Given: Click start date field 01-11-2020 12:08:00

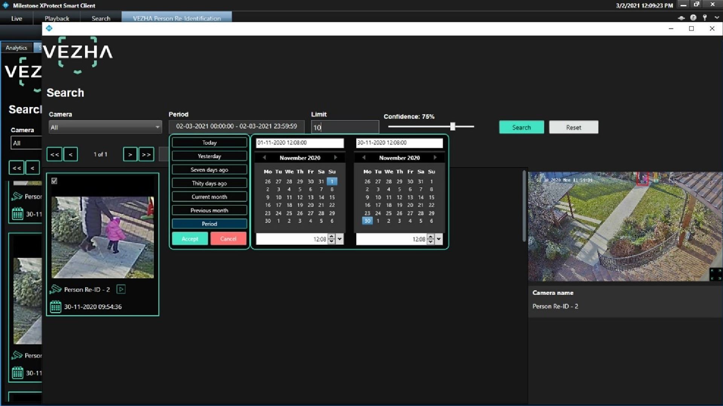Looking at the screenshot, I should (300, 143).
